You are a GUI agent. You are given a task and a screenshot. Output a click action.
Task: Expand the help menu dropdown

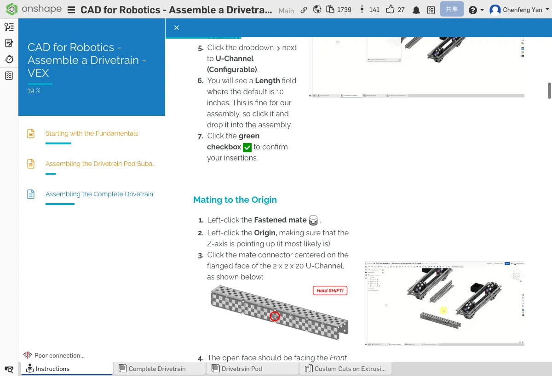[476, 10]
